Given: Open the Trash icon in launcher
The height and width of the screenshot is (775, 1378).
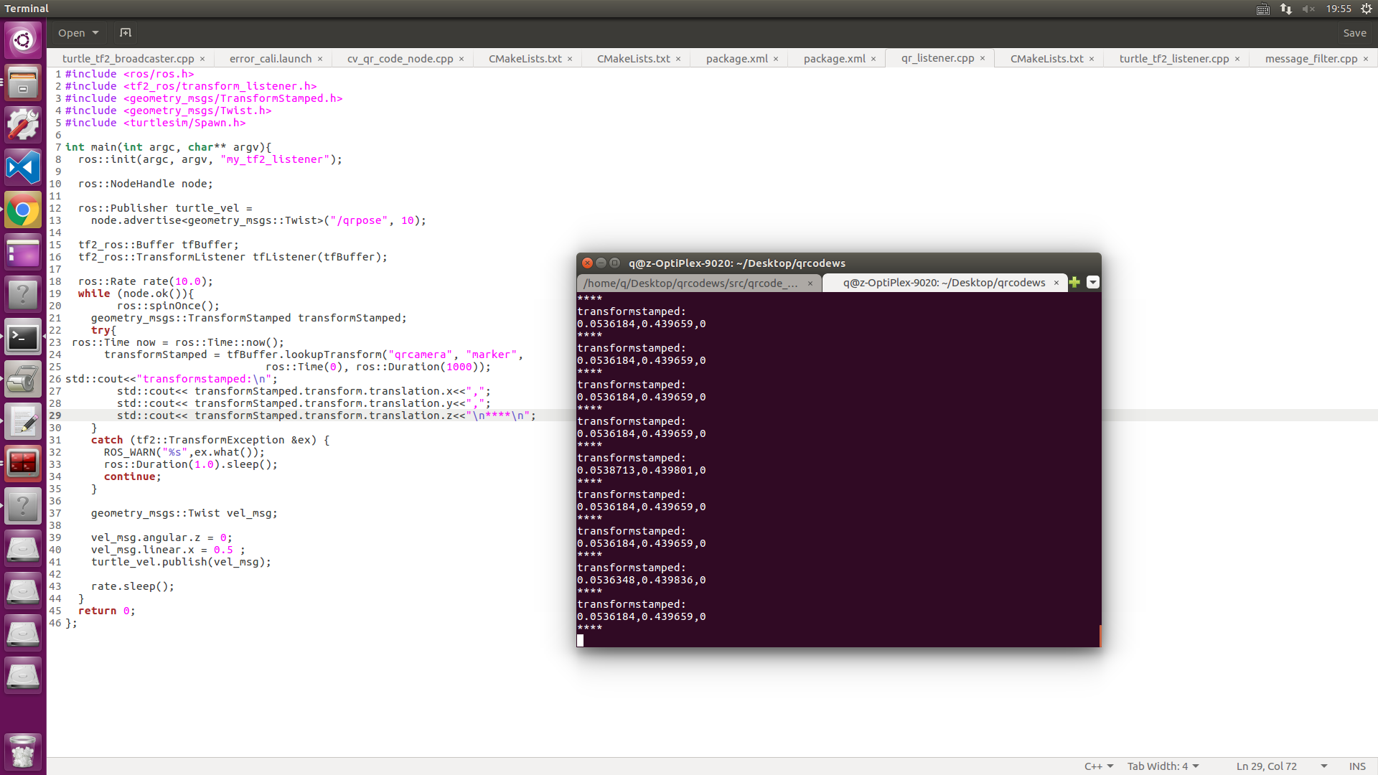Looking at the screenshot, I should (x=23, y=751).
